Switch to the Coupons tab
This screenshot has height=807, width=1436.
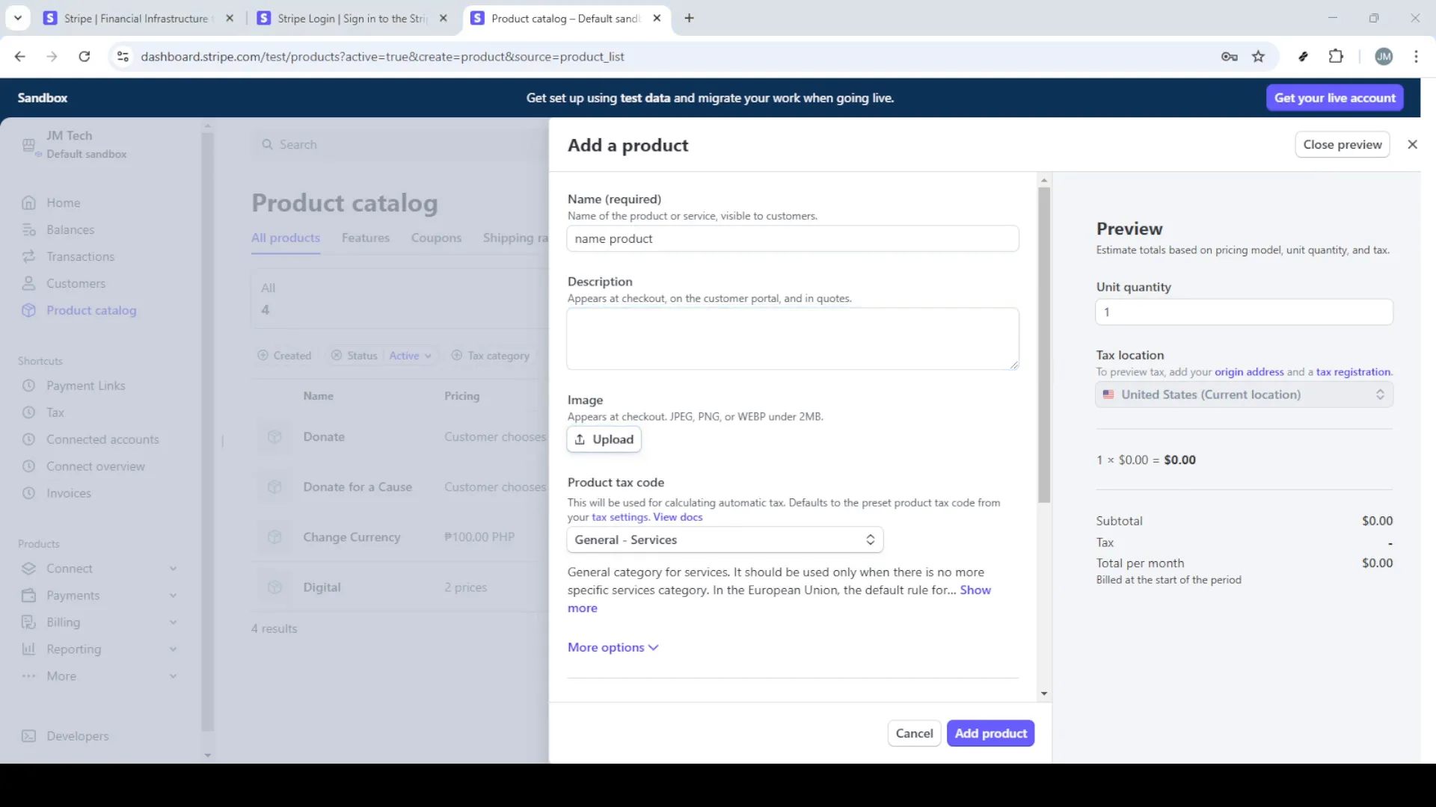pos(436,238)
